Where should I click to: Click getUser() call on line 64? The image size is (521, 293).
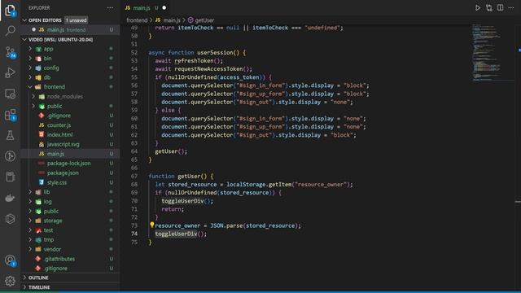(x=171, y=151)
